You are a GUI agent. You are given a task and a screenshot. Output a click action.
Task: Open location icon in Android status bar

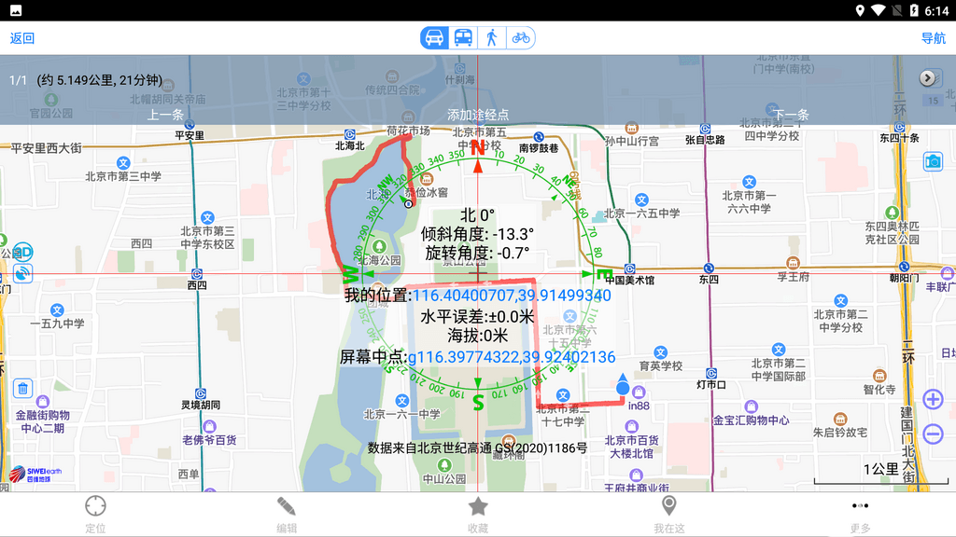(x=860, y=10)
